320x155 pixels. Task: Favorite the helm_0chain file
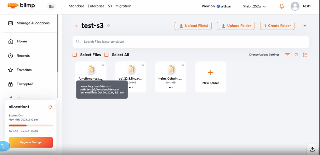183,65
